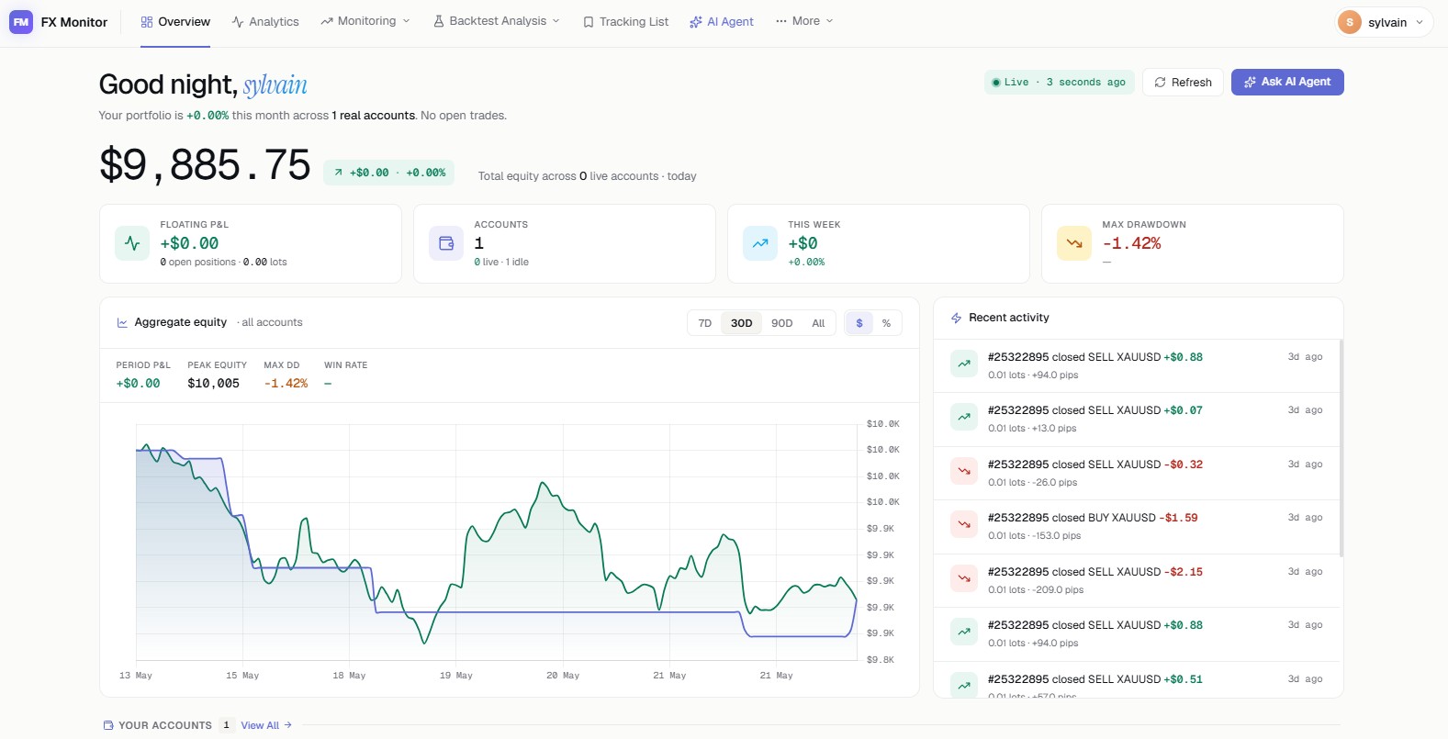Viewport: 1448px width, 739px height.
Task: Show All time chart range
Action: click(818, 323)
